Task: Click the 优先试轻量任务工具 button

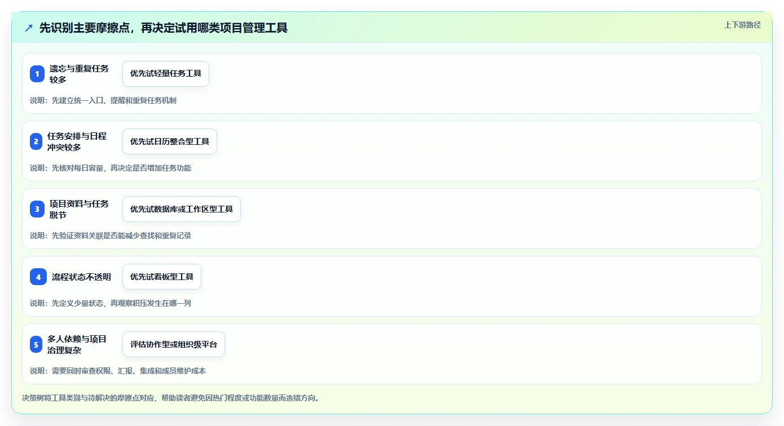Action: [x=166, y=74]
